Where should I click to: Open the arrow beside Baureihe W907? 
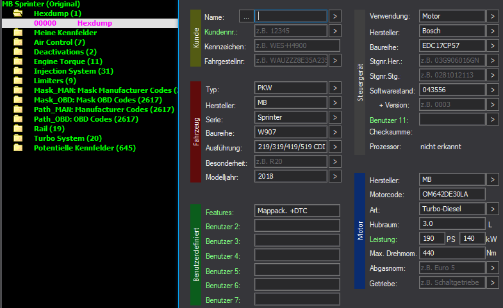[x=335, y=133]
